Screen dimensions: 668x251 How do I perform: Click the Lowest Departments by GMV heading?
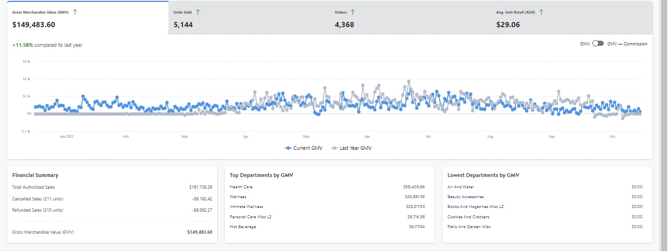[x=483, y=175]
